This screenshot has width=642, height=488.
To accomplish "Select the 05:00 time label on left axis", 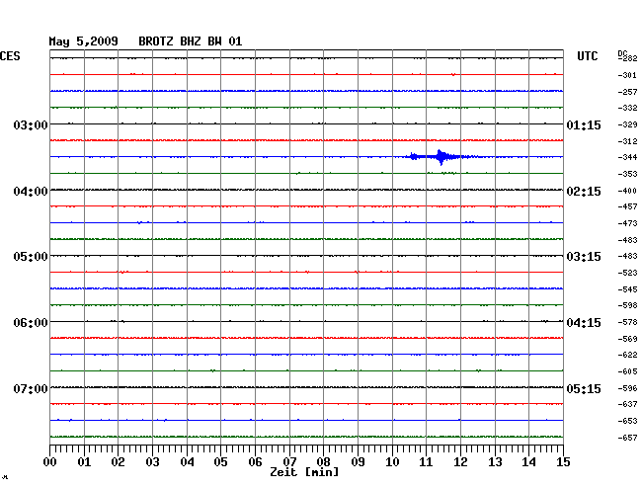I will point(30,257).
